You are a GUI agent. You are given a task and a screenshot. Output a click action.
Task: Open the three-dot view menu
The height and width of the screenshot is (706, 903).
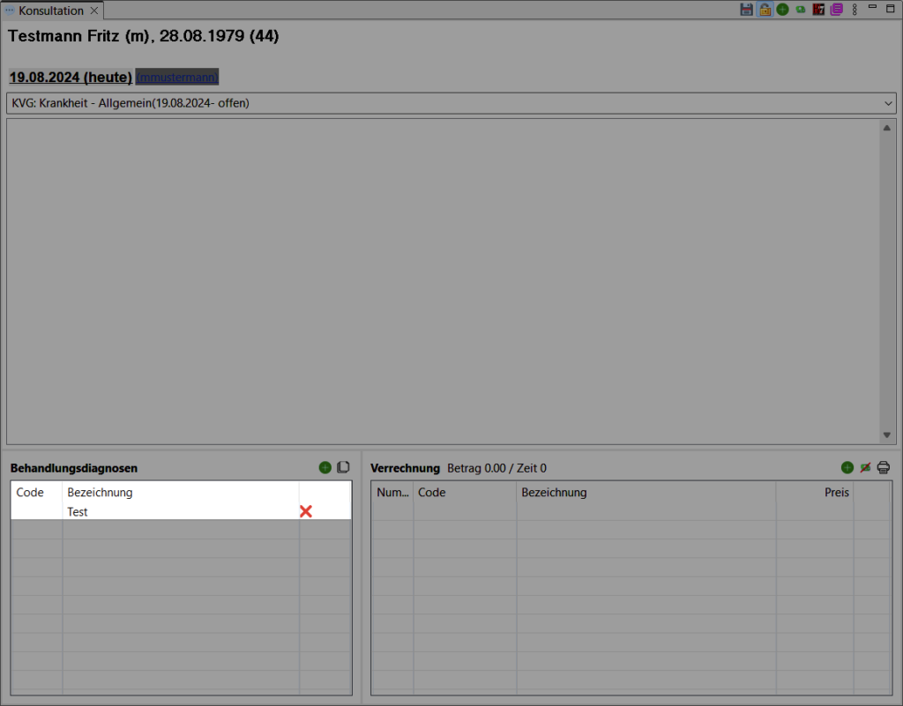point(854,10)
